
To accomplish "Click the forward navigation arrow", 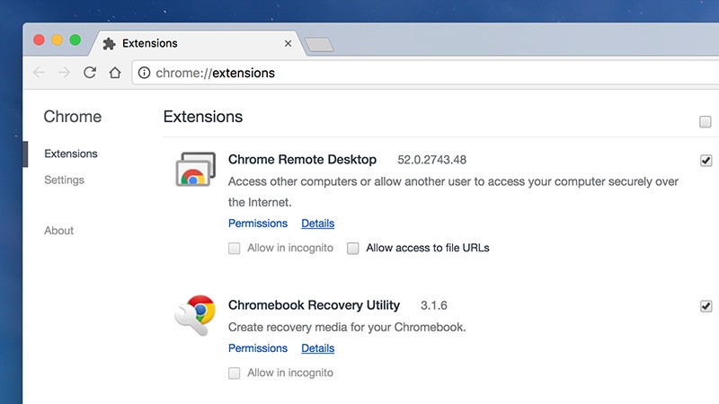I will coord(64,73).
